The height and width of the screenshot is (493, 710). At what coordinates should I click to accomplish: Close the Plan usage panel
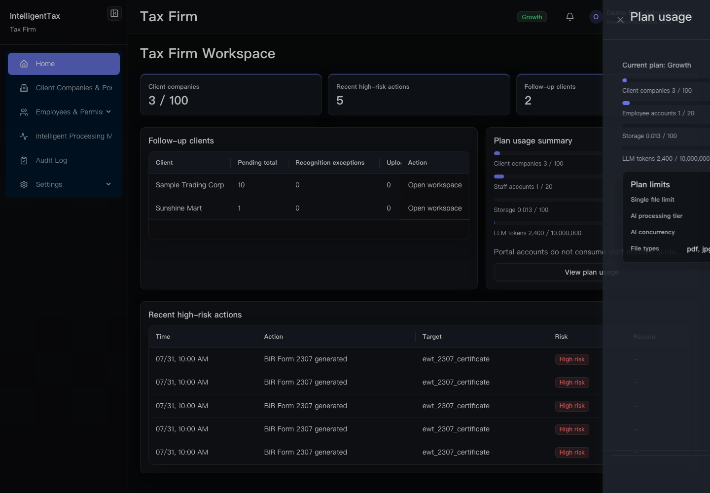click(620, 20)
